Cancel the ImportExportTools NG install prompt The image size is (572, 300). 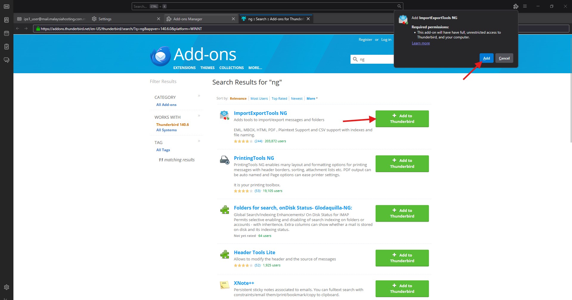click(504, 58)
